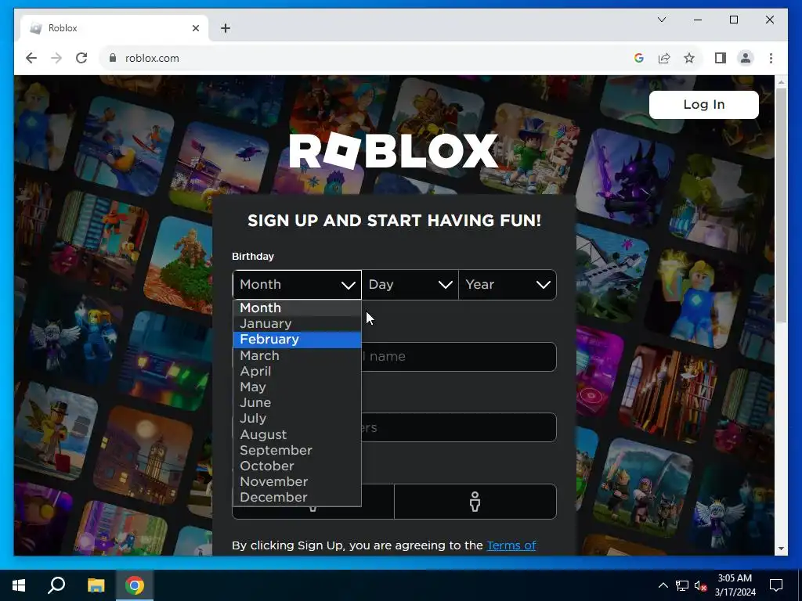Select March from the month list
This screenshot has height=601, width=802.
coord(297,356)
